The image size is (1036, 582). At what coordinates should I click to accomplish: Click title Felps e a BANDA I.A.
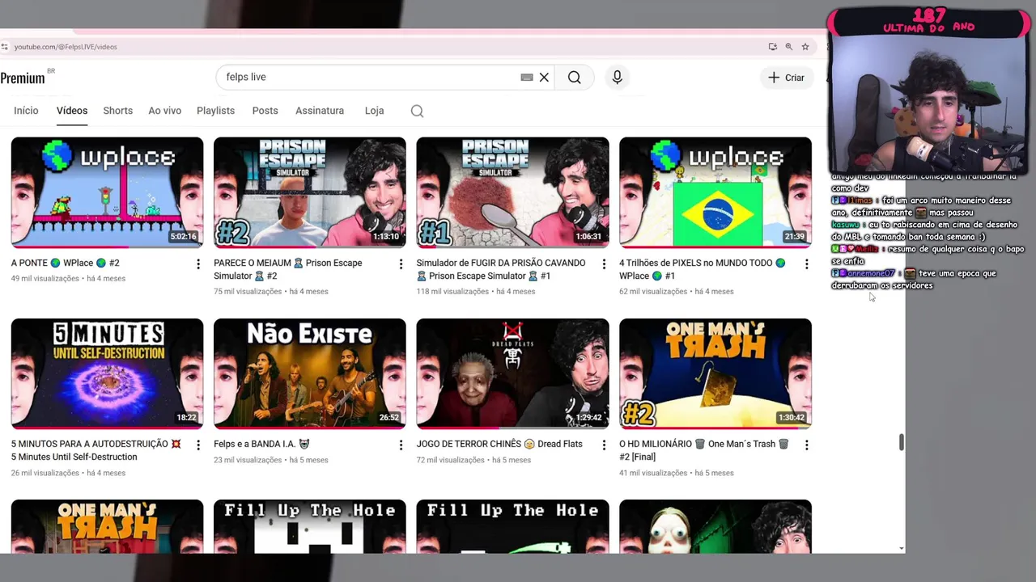(x=261, y=444)
